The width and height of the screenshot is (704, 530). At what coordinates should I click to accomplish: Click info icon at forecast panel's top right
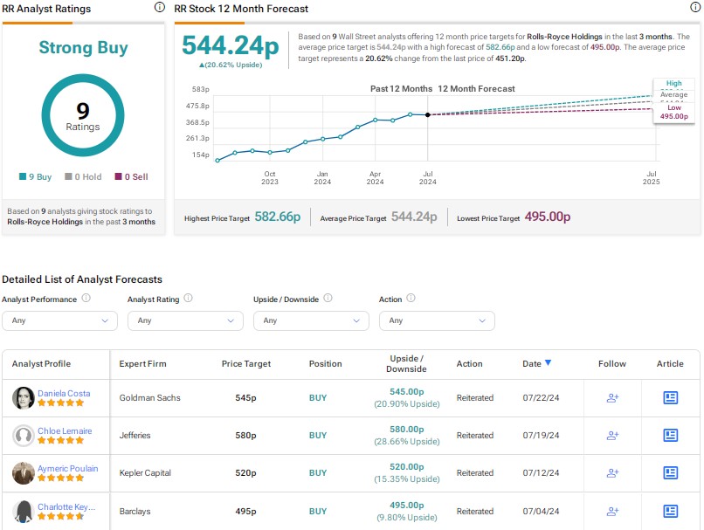point(694,7)
